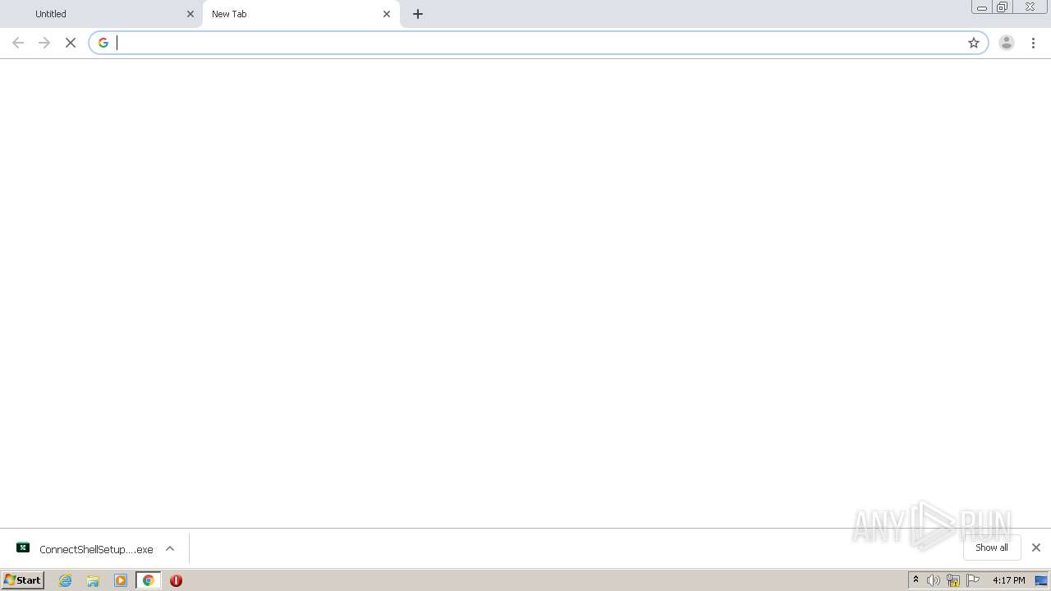Image resolution: width=1051 pixels, height=591 pixels.
Task: Open Windows Media Player taskbar icon
Action: 121,580
